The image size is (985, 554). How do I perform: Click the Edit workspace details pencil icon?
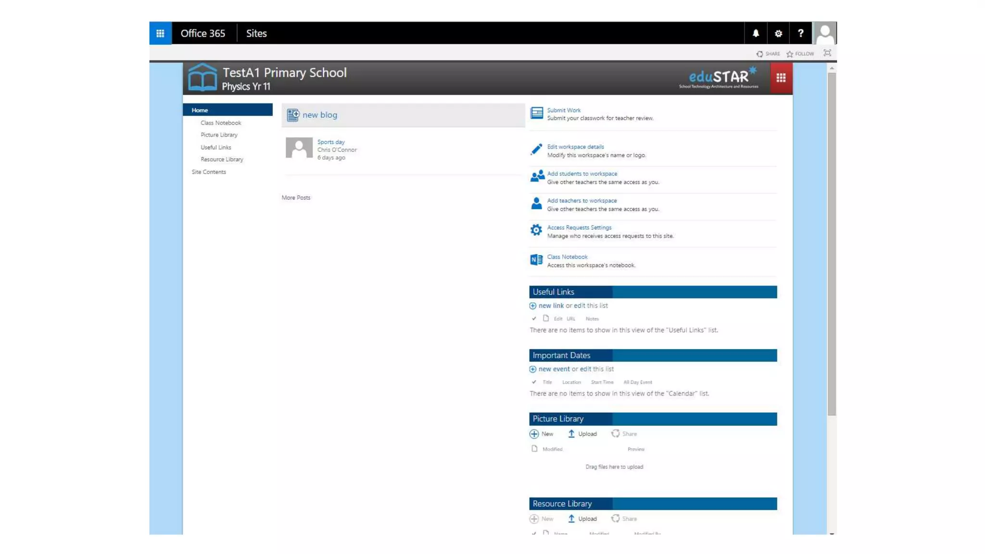pos(536,150)
